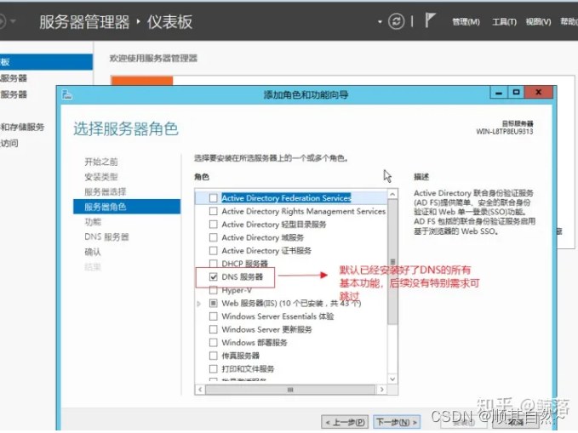Select highlighted 仪表板 item in Server Manager sidebar
This screenshot has width=578, height=433.
(46, 62)
